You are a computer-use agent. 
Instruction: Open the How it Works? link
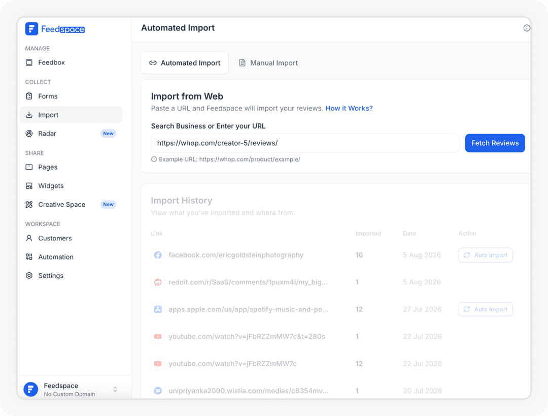tap(349, 109)
